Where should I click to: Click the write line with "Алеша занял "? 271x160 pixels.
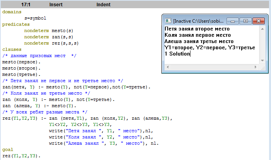104,144
